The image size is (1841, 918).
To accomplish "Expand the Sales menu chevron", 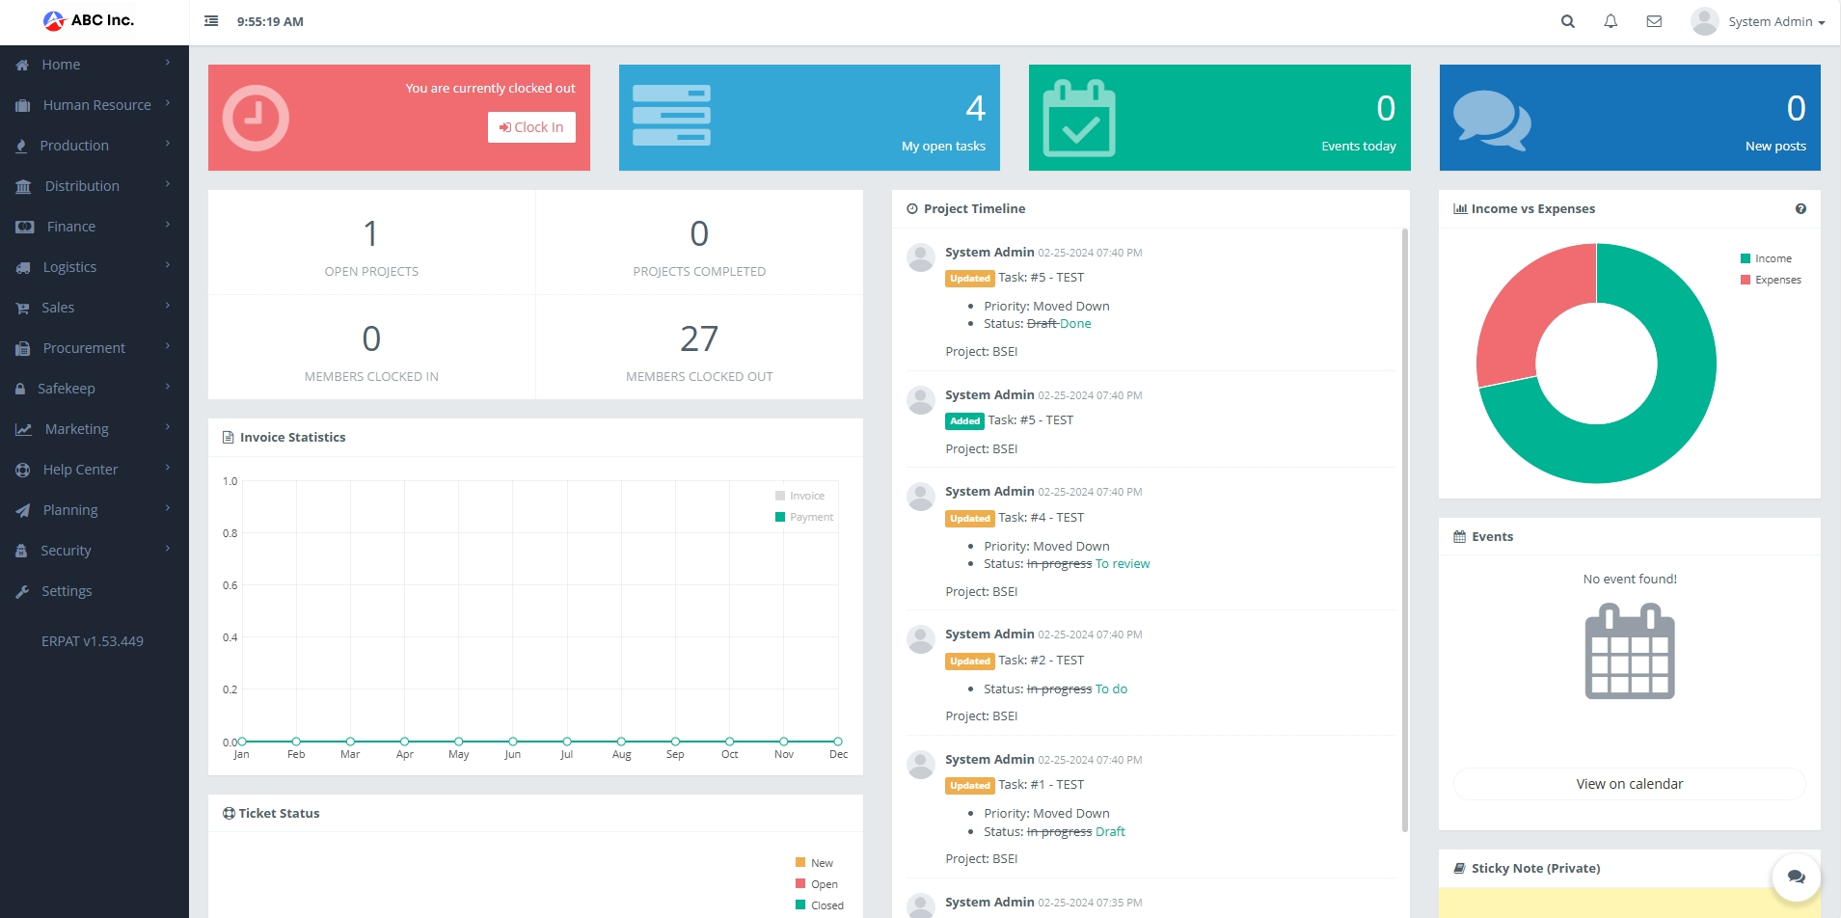I will [168, 306].
